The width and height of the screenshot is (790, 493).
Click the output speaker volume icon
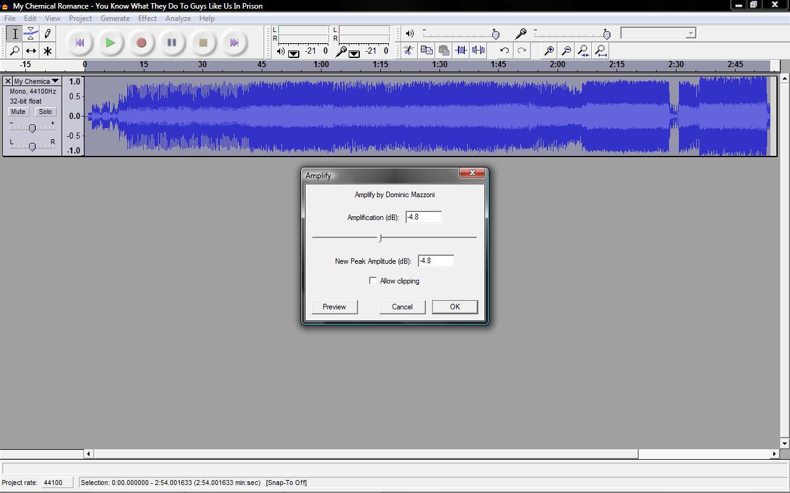[409, 33]
